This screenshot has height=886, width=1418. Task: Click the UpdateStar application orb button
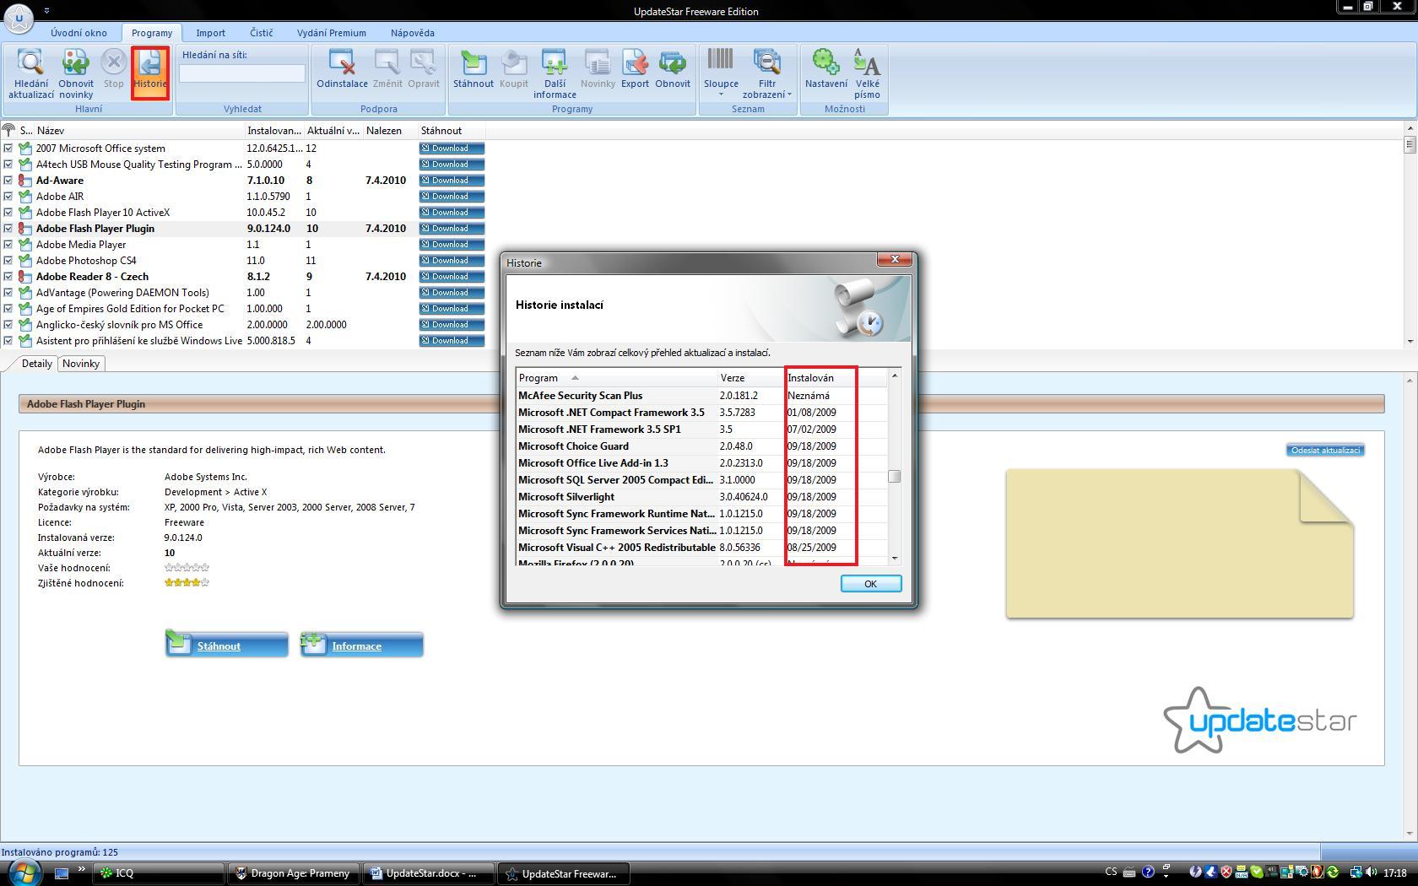click(19, 18)
